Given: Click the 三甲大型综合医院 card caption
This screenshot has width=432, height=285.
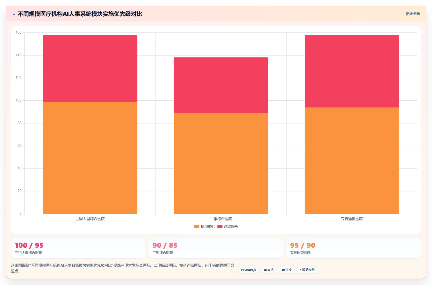Looking at the screenshot, I should coord(28,253).
